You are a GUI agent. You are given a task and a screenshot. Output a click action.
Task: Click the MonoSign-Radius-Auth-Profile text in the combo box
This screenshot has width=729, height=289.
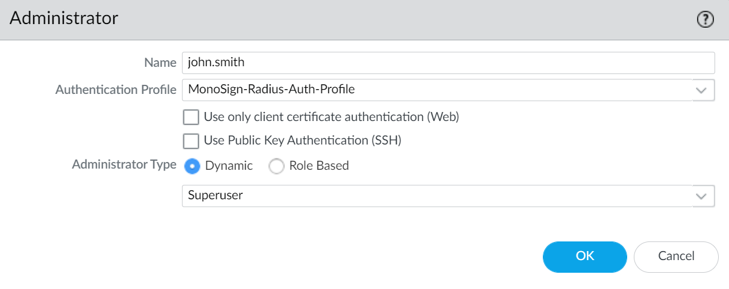tap(271, 90)
